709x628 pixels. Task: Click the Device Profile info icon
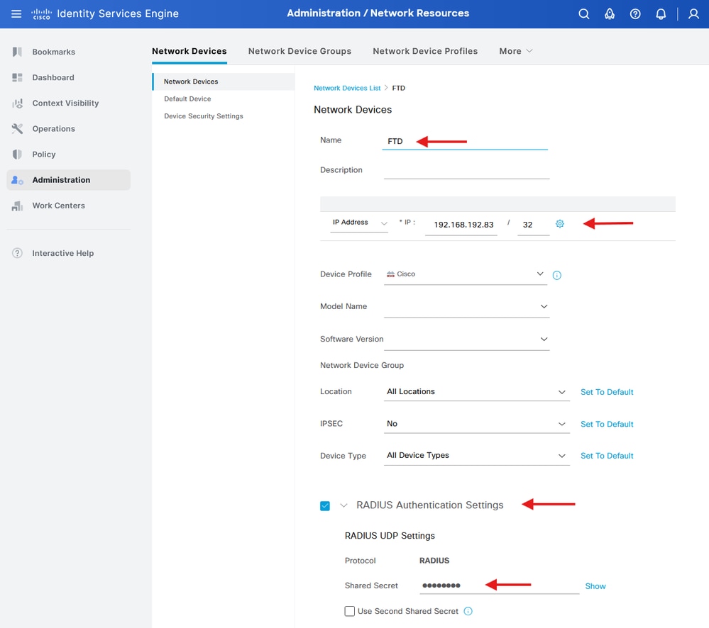point(557,276)
